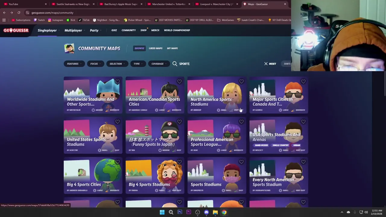Switch to Liverpool v. Manchester City tab
The height and width of the screenshot is (217, 386).
(x=217, y=4)
